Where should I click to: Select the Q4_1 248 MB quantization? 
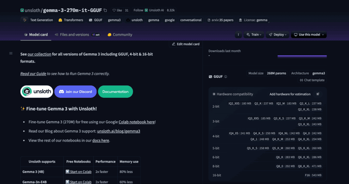point(259,139)
